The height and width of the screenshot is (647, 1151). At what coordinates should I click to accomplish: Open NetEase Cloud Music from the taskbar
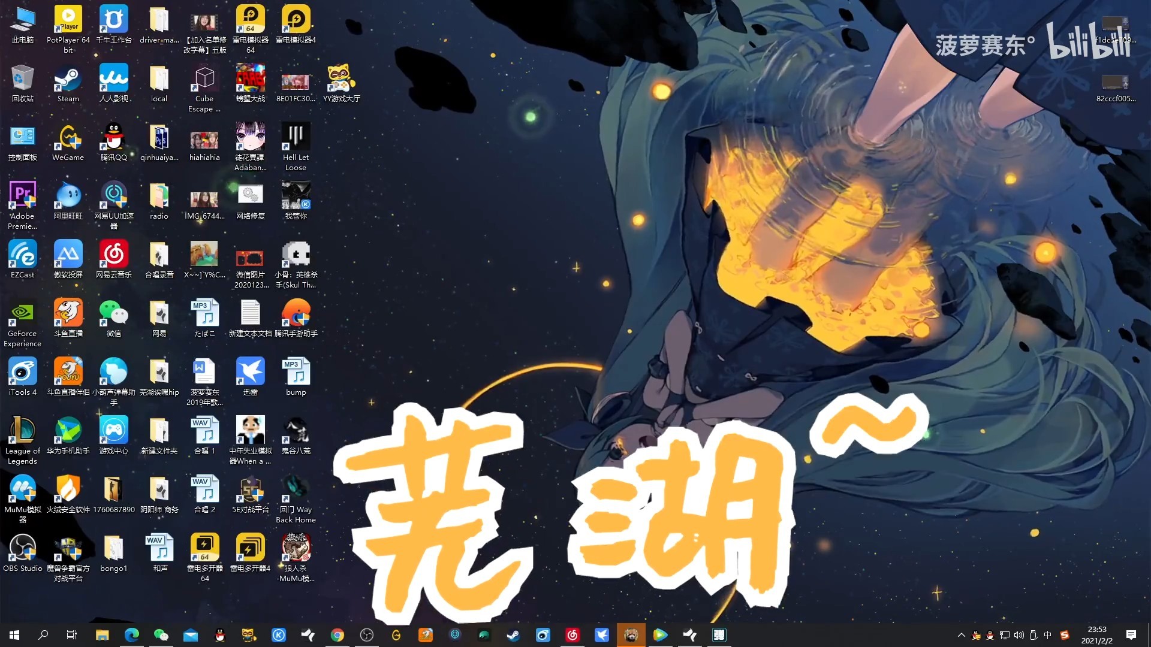click(573, 635)
